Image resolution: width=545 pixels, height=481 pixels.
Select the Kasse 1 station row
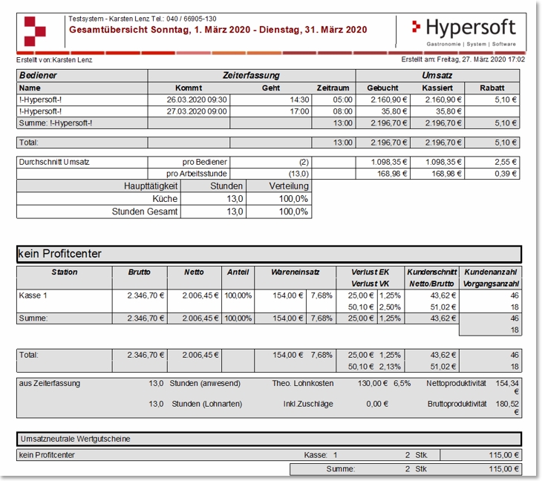(269, 301)
